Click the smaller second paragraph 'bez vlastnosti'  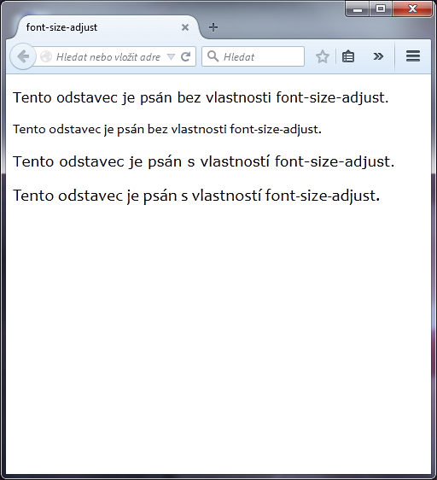(167, 129)
